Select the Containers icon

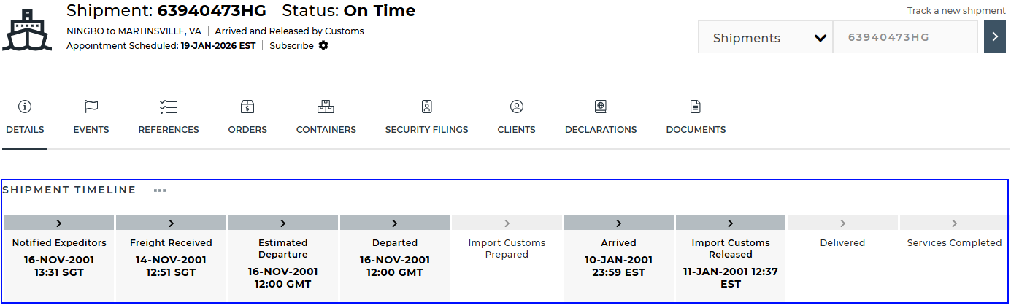coord(326,107)
